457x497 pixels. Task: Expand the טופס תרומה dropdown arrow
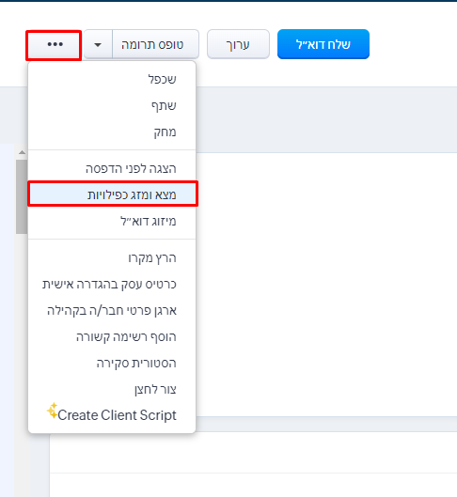[x=98, y=44]
